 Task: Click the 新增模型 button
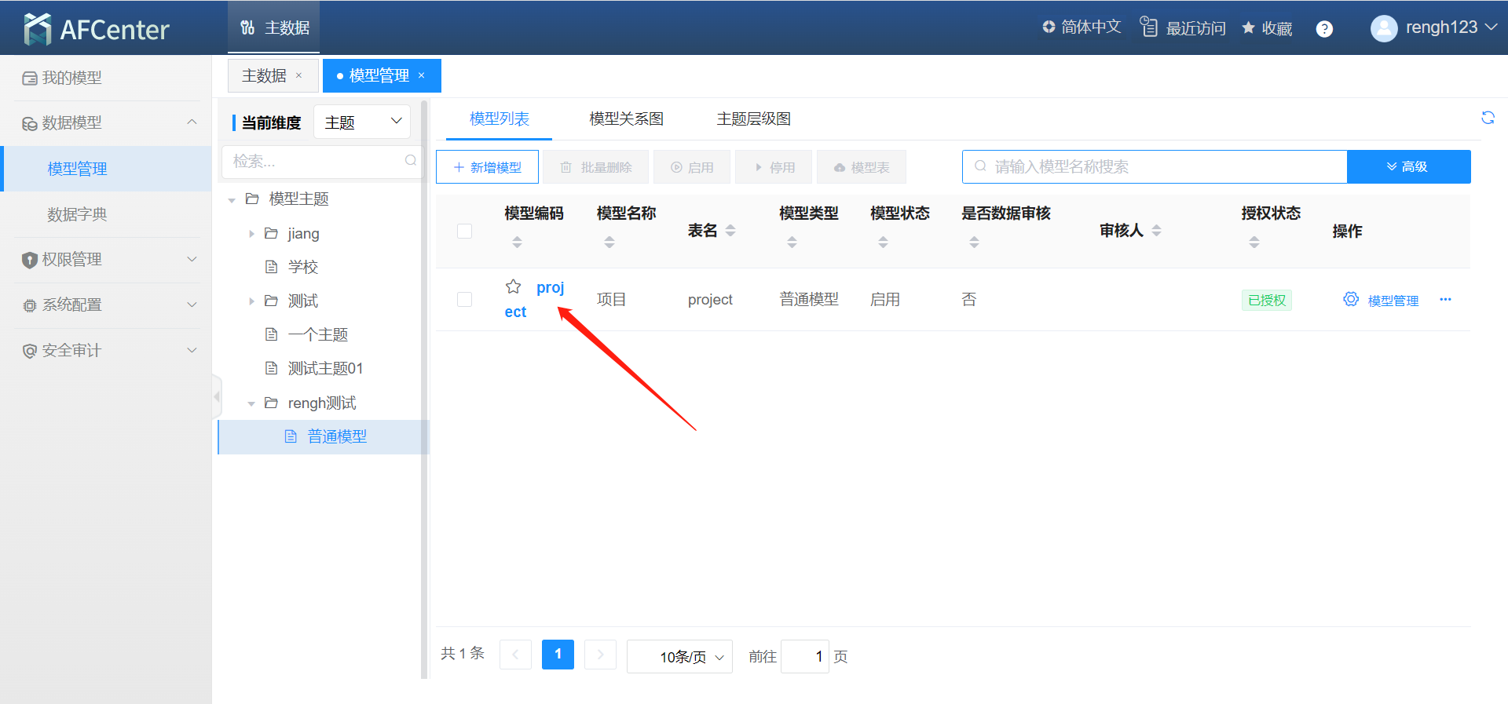487,167
